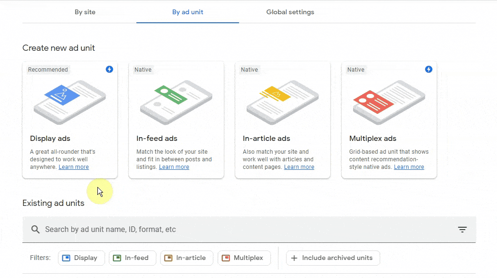Open Learn more link for Multiplex ads
The image size is (497, 278).
(409, 167)
